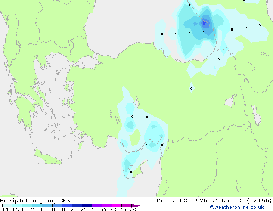Click the over-50 mm arrow tip on legend
Viewport: 273px width, 211px height.
pos(136,205)
